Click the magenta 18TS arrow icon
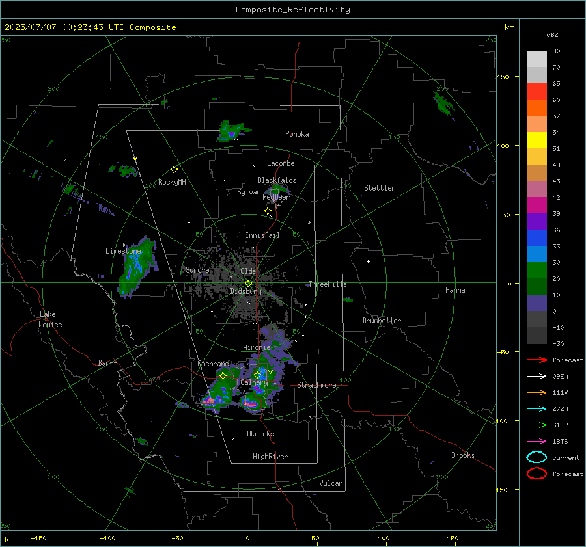Image resolution: width=586 pixels, height=547 pixels. pos(537,442)
